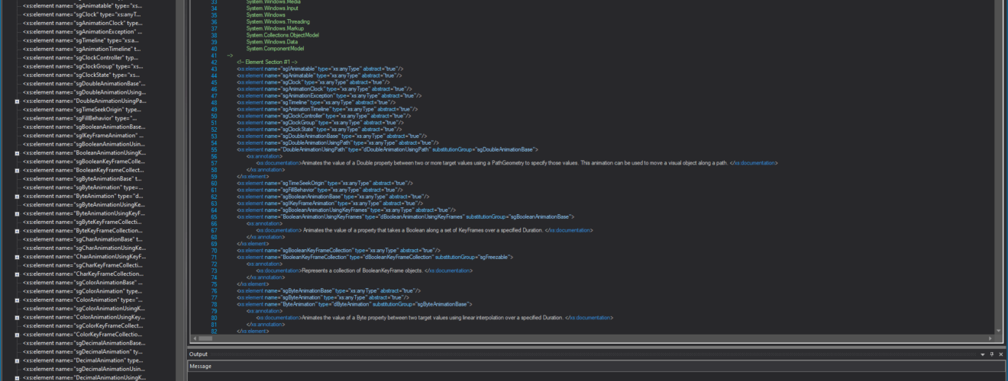Expand the ByteAnimation element node
1008x381 pixels.
(17, 196)
